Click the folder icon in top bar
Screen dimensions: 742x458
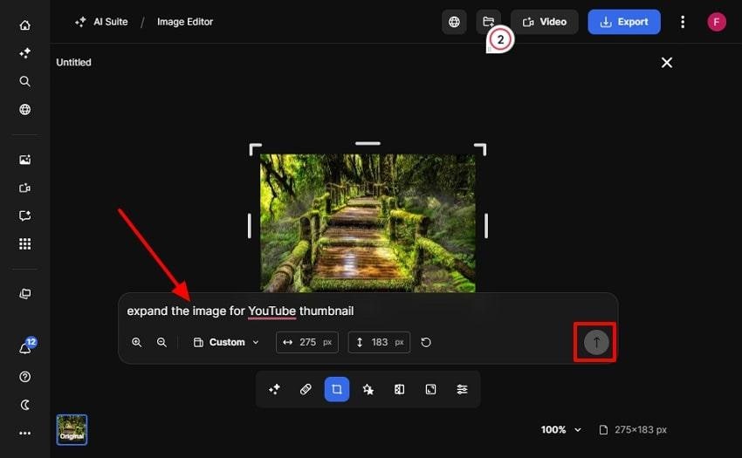488,22
